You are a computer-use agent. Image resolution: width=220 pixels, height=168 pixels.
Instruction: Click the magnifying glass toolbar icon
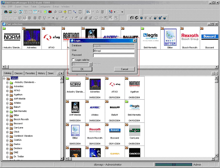click(x=75, y=12)
